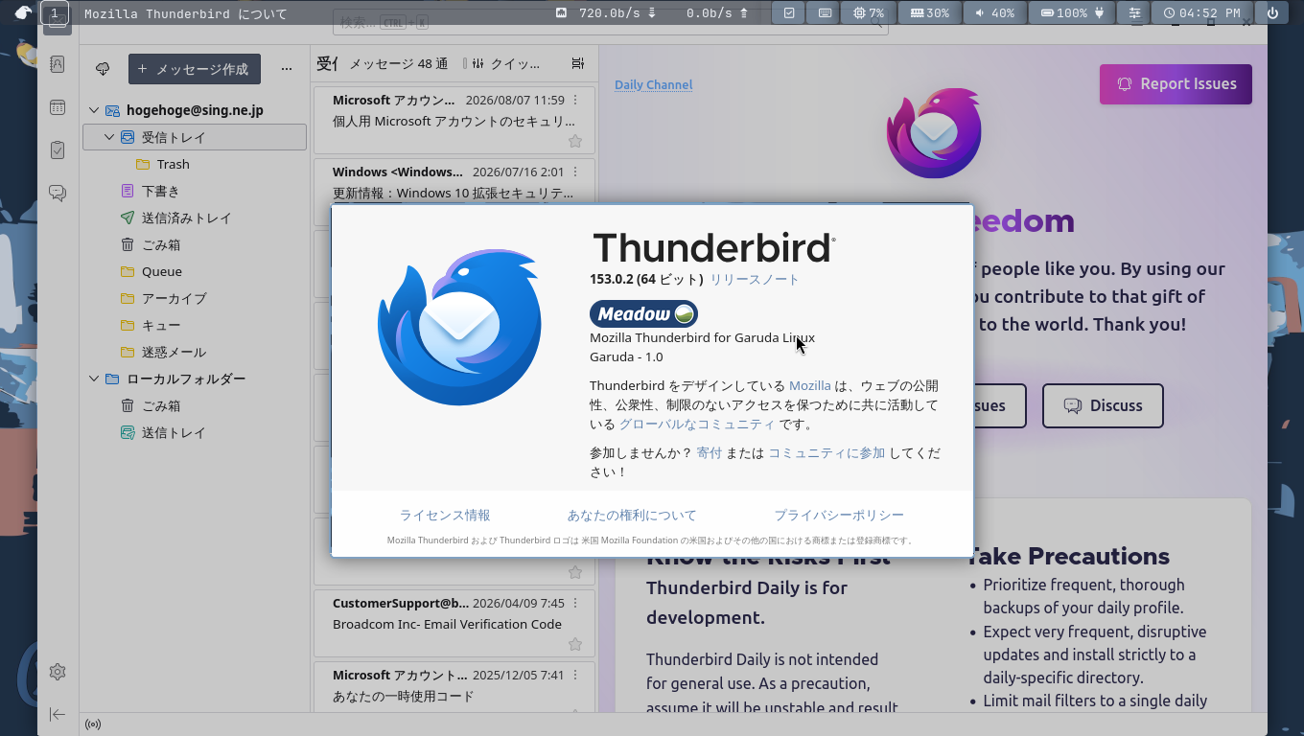Click the search field in the title bar
This screenshot has width=1304, height=736.
coord(610,22)
